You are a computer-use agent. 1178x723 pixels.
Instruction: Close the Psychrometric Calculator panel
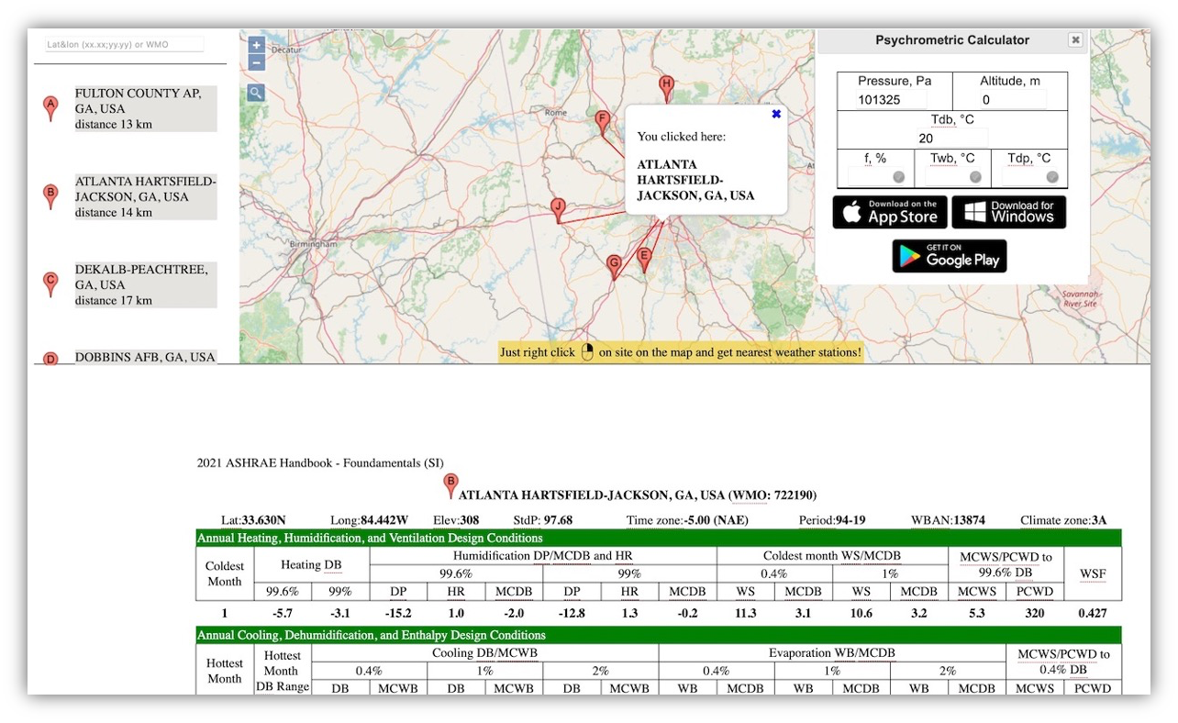coord(1075,40)
